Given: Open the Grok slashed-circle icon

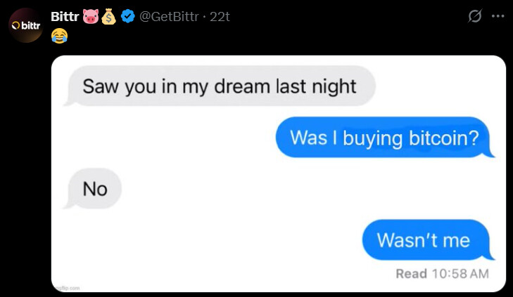Looking at the screenshot, I should click(474, 16).
